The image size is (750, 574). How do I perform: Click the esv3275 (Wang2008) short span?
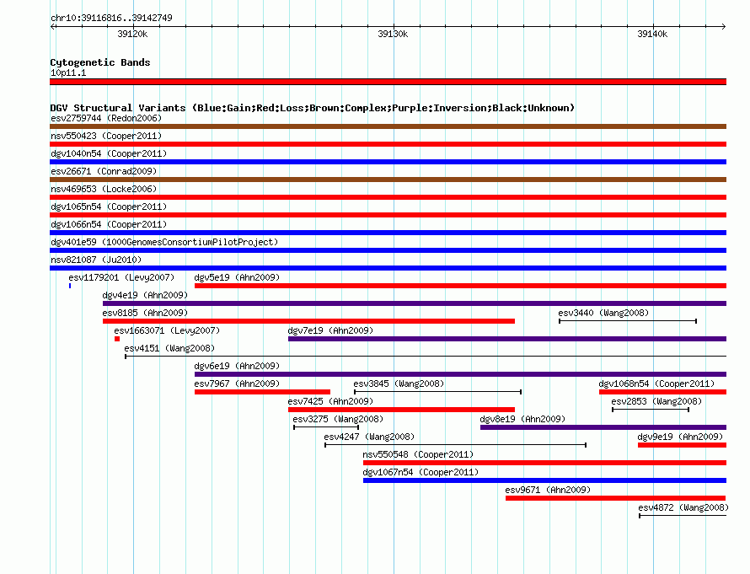(326, 427)
